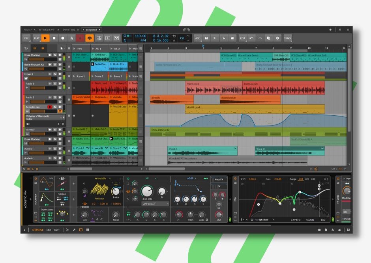Click the global Record button
Image resolution: width=371 pixels, height=263 pixels.
pos(62,38)
